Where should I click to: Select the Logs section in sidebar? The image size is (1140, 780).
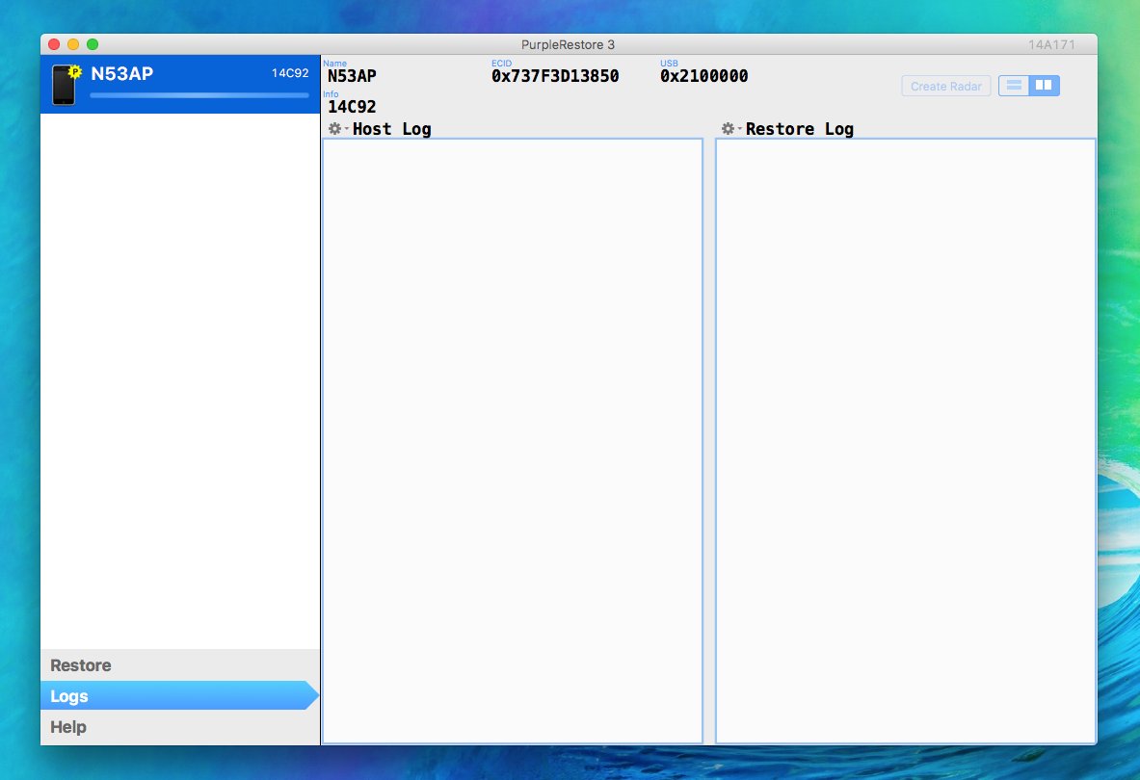[180, 696]
